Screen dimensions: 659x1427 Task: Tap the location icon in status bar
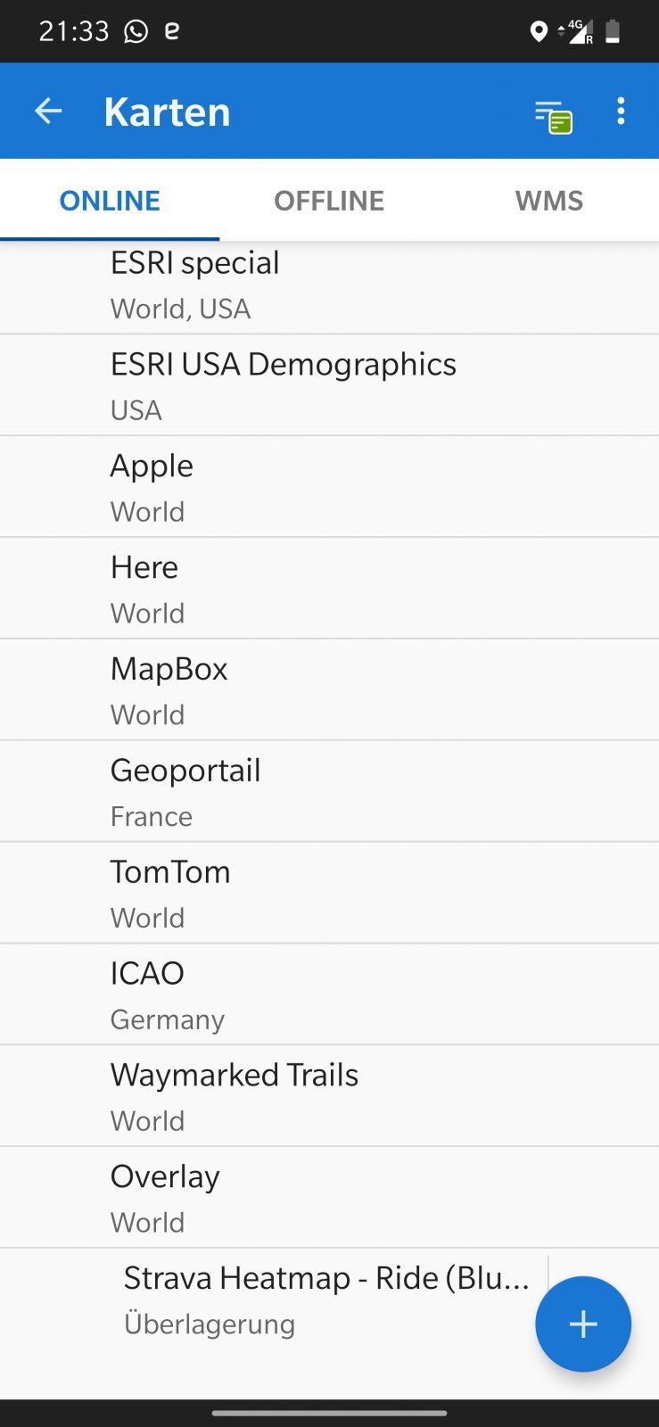pos(538,32)
